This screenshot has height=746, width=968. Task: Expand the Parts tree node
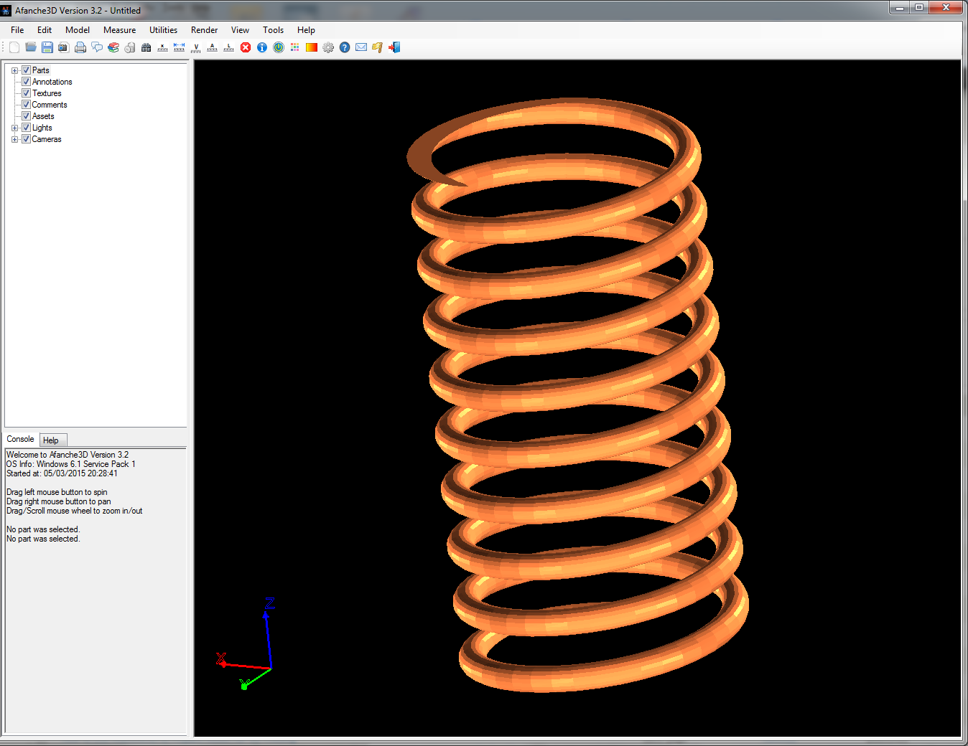pyautogui.click(x=14, y=70)
